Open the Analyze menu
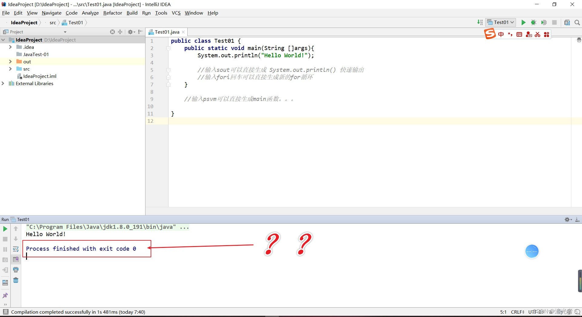 pos(90,13)
